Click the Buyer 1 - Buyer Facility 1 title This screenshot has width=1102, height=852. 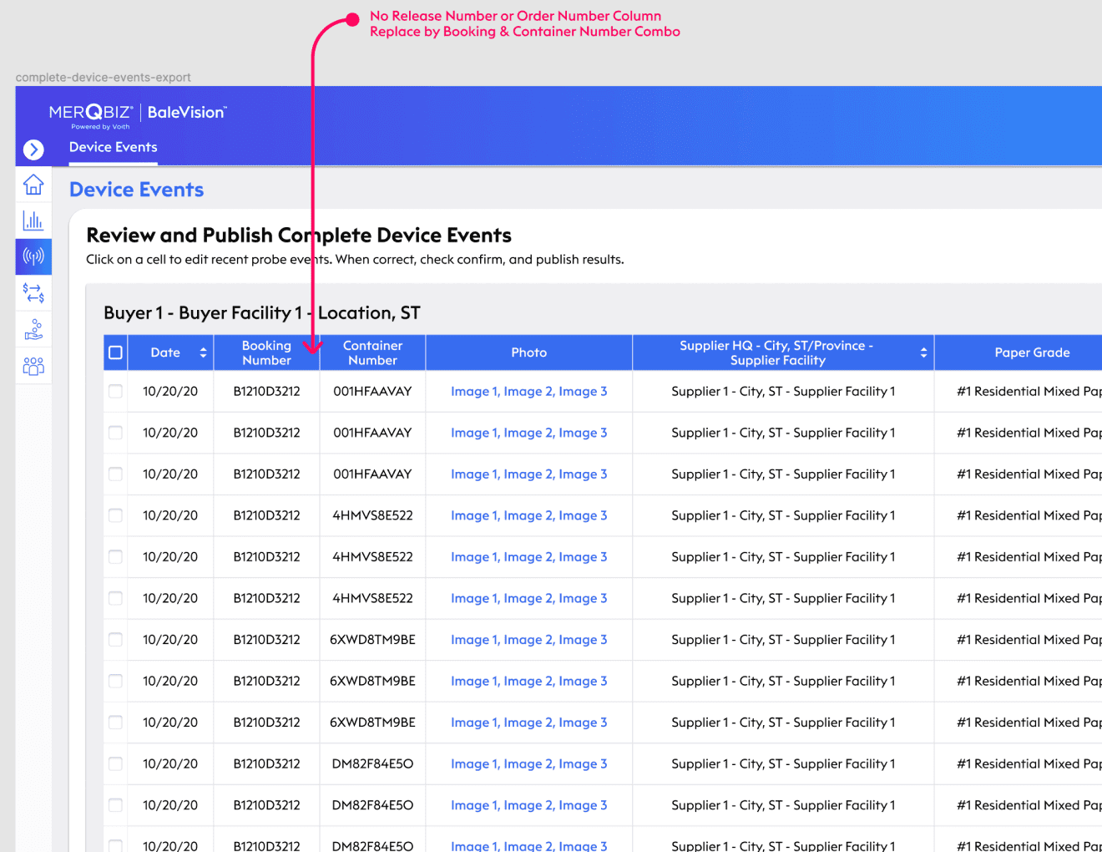(x=262, y=313)
